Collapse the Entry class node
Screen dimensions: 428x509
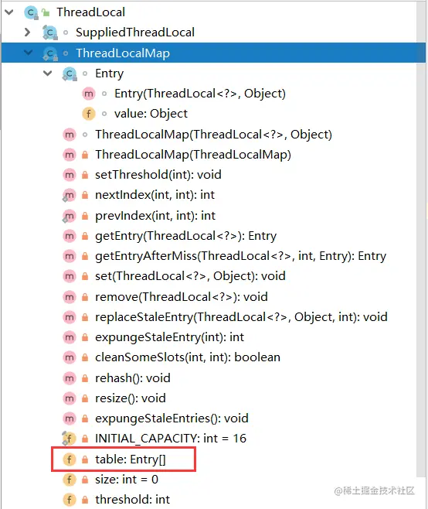pos(48,73)
